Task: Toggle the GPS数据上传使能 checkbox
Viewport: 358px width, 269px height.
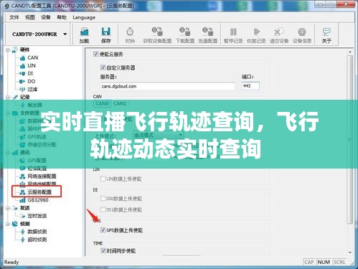Action: 103,230
